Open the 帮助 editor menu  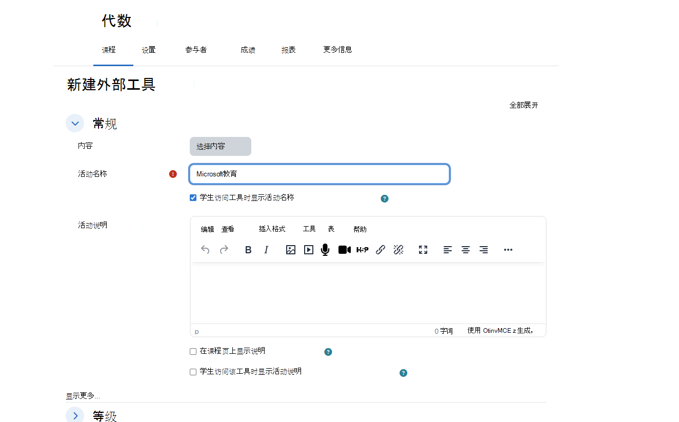(360, 229)
